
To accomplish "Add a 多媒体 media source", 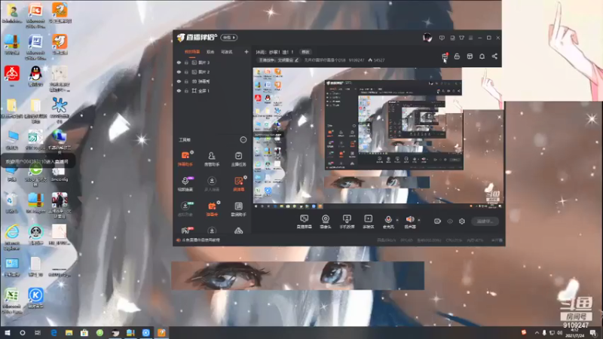I will (x=369, y=221).
